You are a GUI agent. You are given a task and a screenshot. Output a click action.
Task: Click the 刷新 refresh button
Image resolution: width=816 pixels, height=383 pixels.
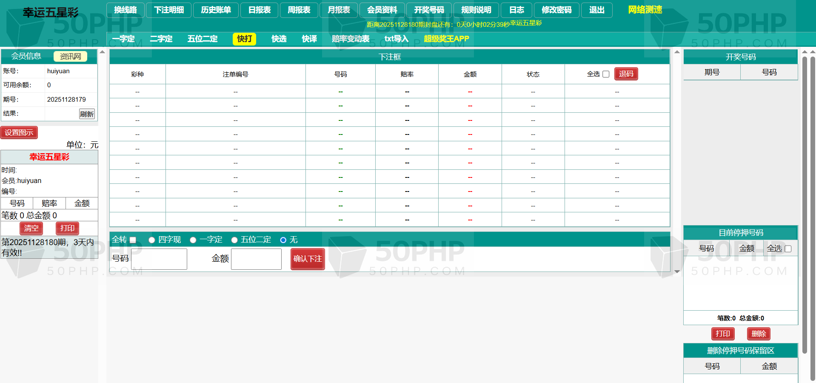coord(87,114)
